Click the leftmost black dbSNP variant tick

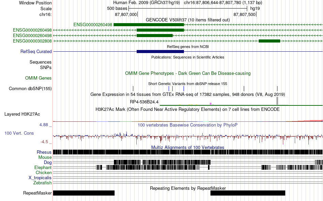click(x=133, y=89)
